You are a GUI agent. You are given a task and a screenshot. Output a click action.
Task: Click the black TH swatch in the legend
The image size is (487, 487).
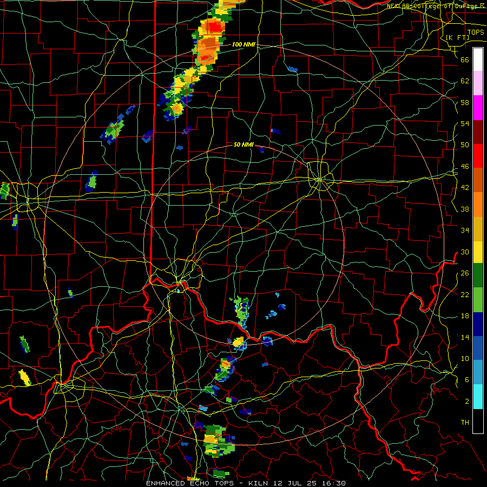pyautogui.click(x=478, y=421)
